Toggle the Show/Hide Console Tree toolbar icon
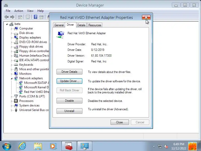Image resolution: width=201 pixels, height=151 pixels. pyautogui.click(x=20, y=17)
